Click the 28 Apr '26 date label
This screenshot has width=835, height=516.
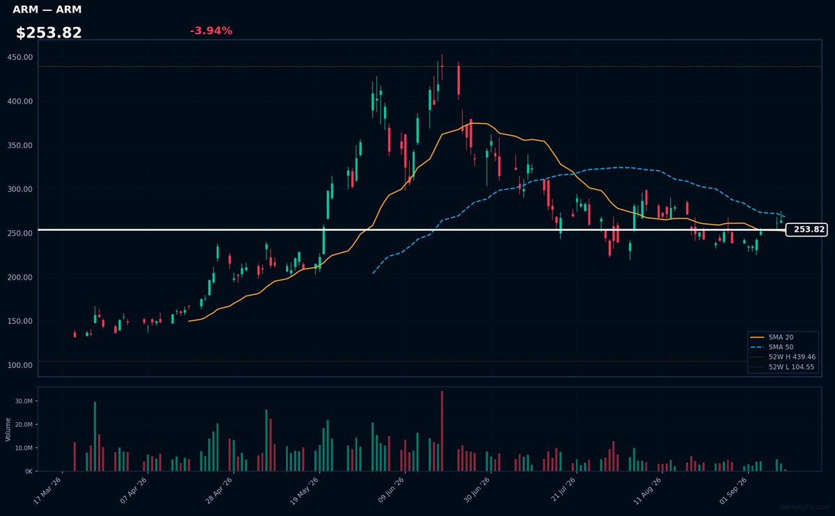pyautogui.click(x=219, y=490)
